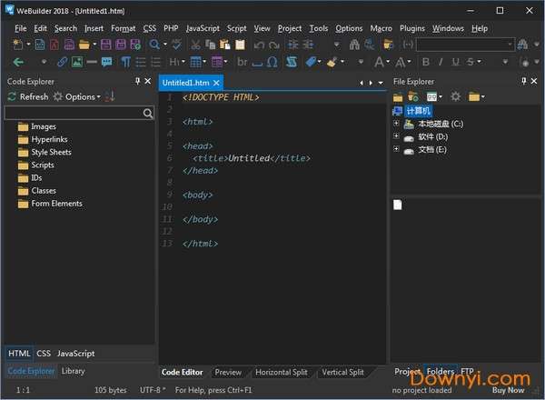The width and height of the screenshot is (545, 400).
Task: Toggle the sort order icon in Code Explorer
Action: click(110, 96)
